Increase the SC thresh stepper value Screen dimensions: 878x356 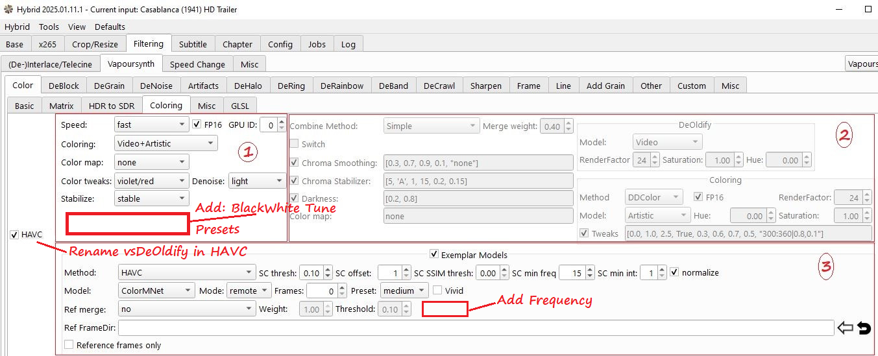click(326, 270)
